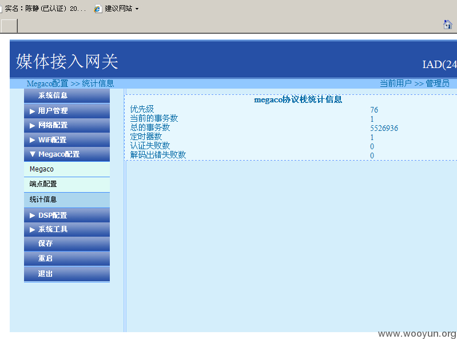Click the 重启 button
Screen dimensions: 457x339
(67, 258)
